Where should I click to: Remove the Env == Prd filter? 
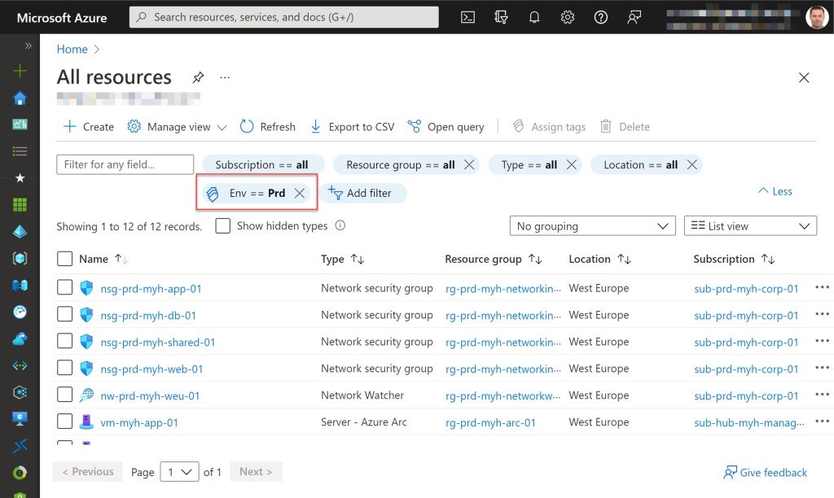click(300, 193)
